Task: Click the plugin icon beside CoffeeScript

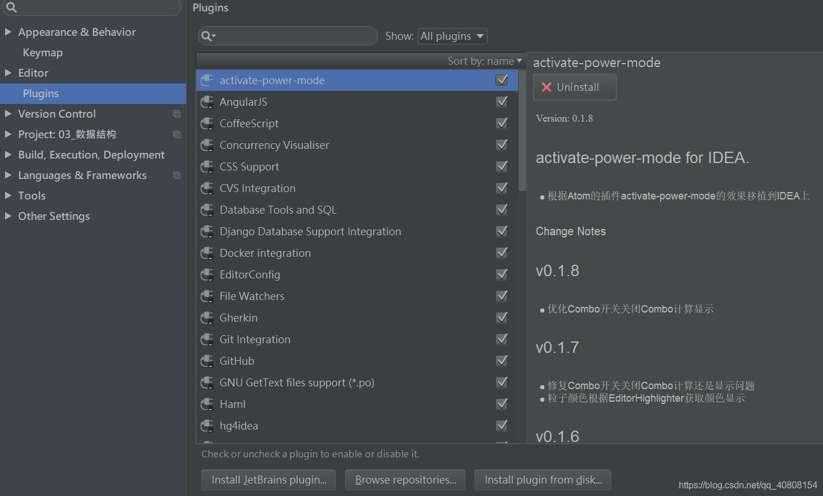Action: tap(207, 123)
